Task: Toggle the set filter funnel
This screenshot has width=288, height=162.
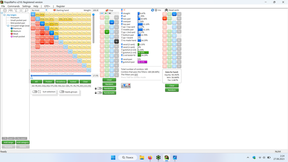Action: tap(122, 16)
